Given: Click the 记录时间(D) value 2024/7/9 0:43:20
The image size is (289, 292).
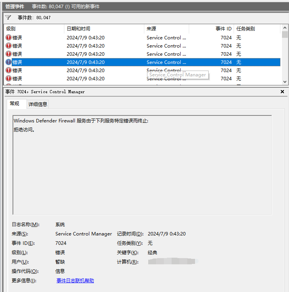Looking at the screenshot, I should (167, 234).
